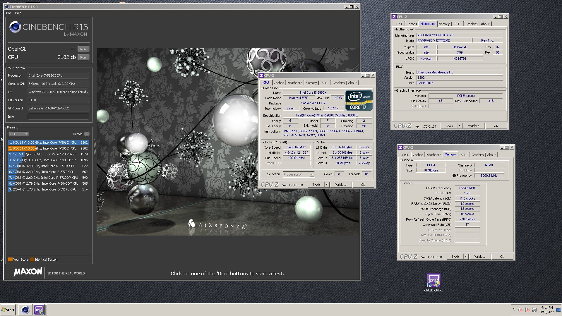562x316 pixels.
Task: Click the network tray icon
Action: tap(534, 310)
